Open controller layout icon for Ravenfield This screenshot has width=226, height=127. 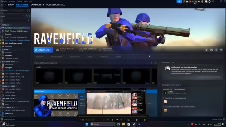click(x=211, y=50)
